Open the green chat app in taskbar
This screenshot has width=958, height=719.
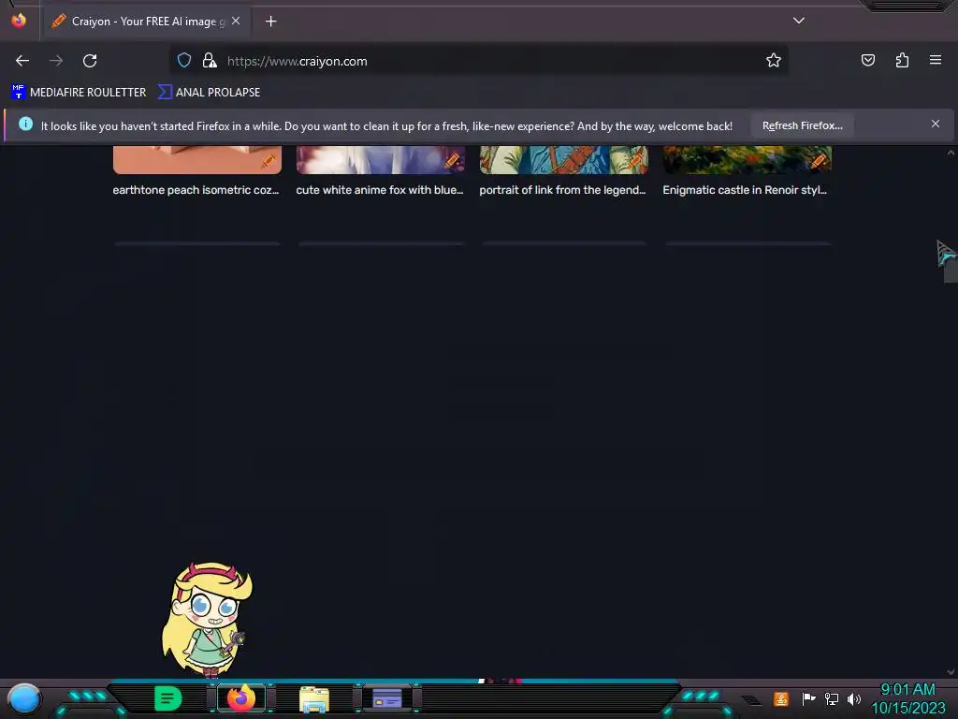(x=168, y=698)
